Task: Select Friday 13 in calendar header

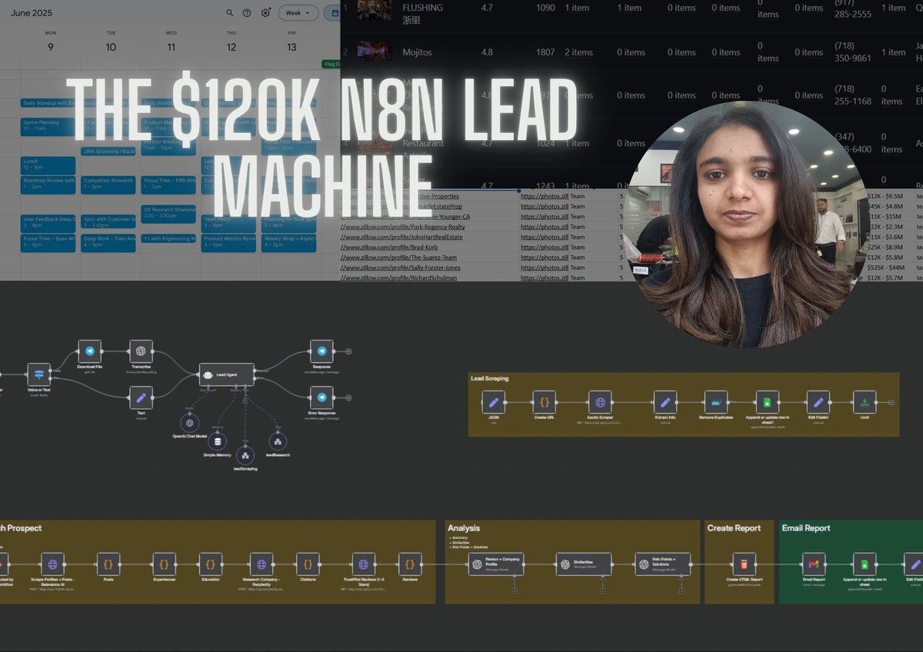Action: [292, 47]
